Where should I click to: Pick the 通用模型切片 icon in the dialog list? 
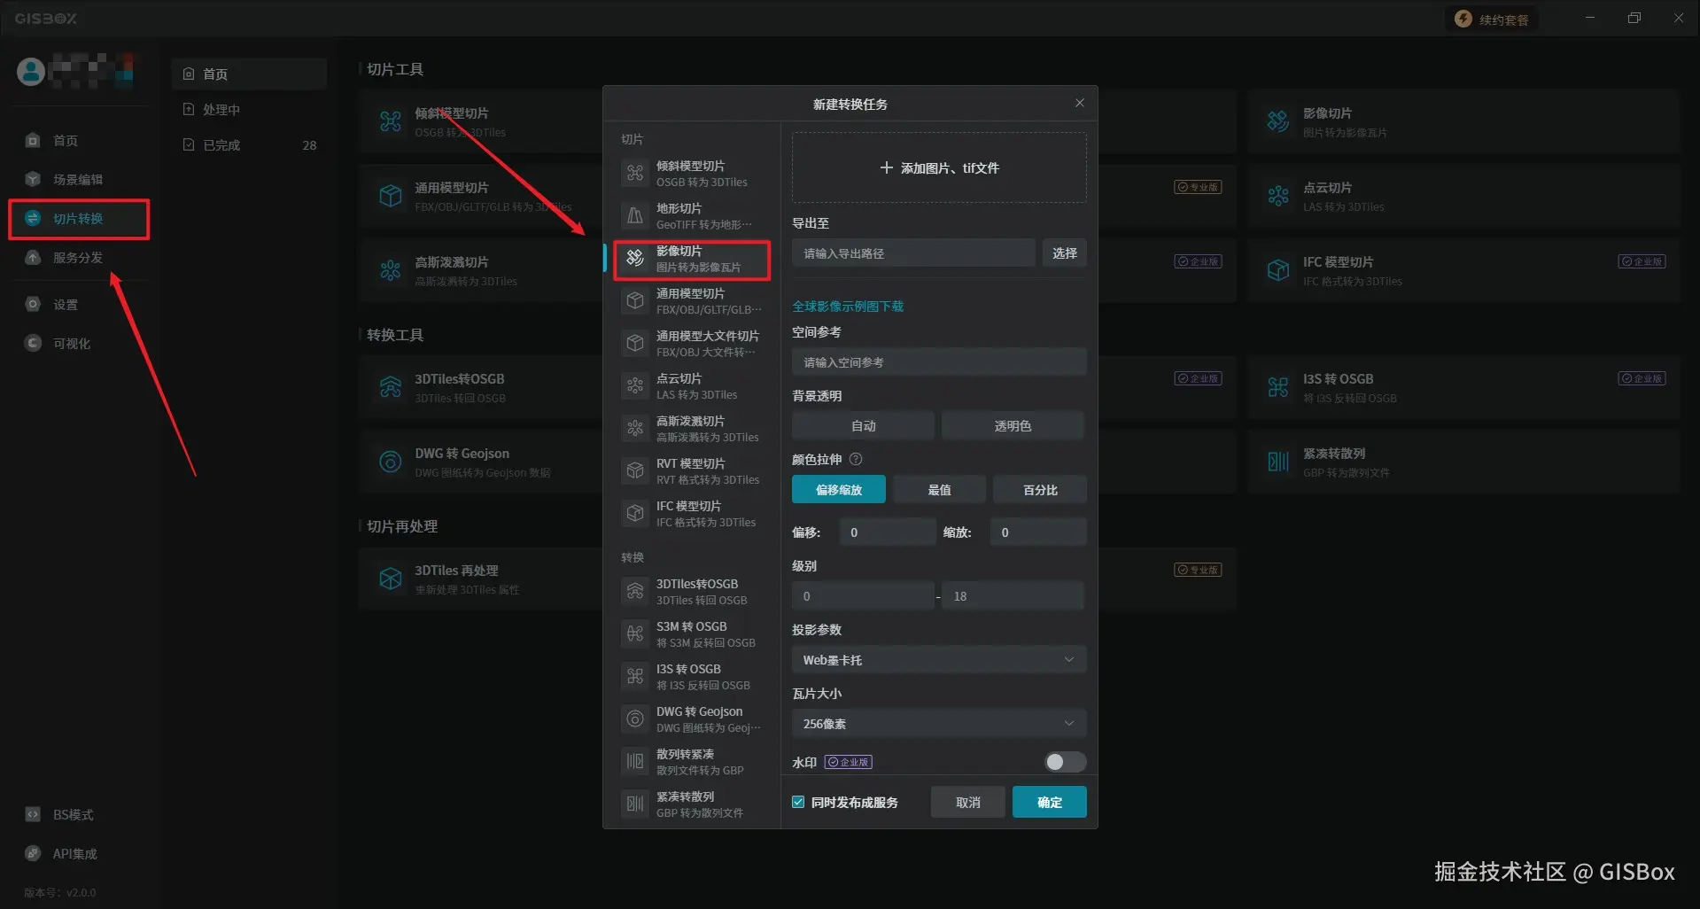[x=635, y=300]
